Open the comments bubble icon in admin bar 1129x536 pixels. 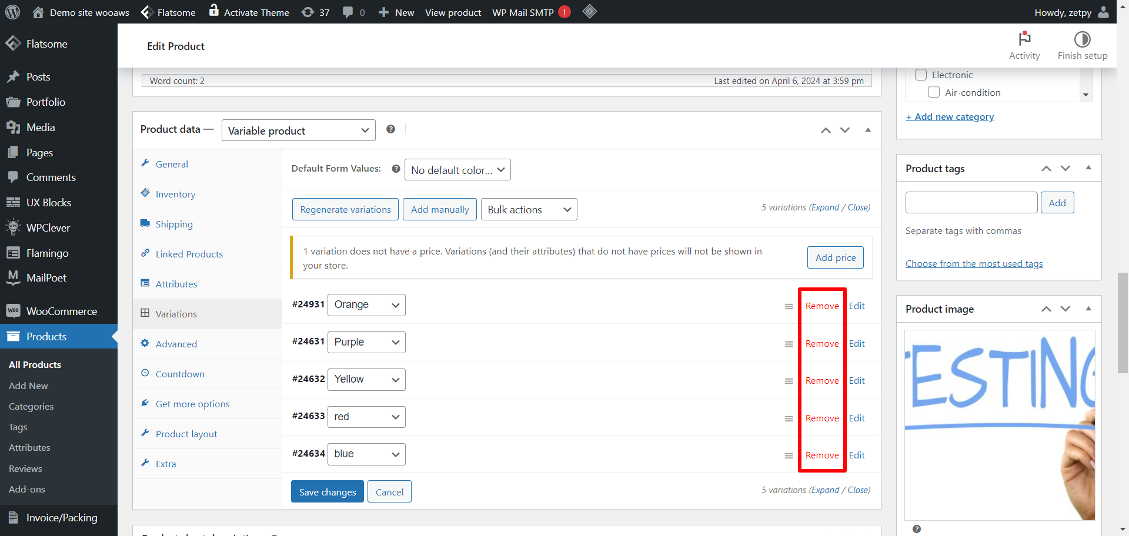(348, 12)
